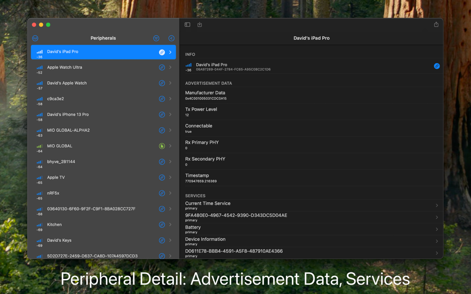Image resolution: width=471 pixels, height=294 pixels.
Task: Click the scan broadcast icon beside Peripherals
Action: (35, 38)
